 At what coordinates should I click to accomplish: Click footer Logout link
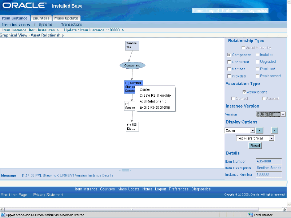coord(160,189)
